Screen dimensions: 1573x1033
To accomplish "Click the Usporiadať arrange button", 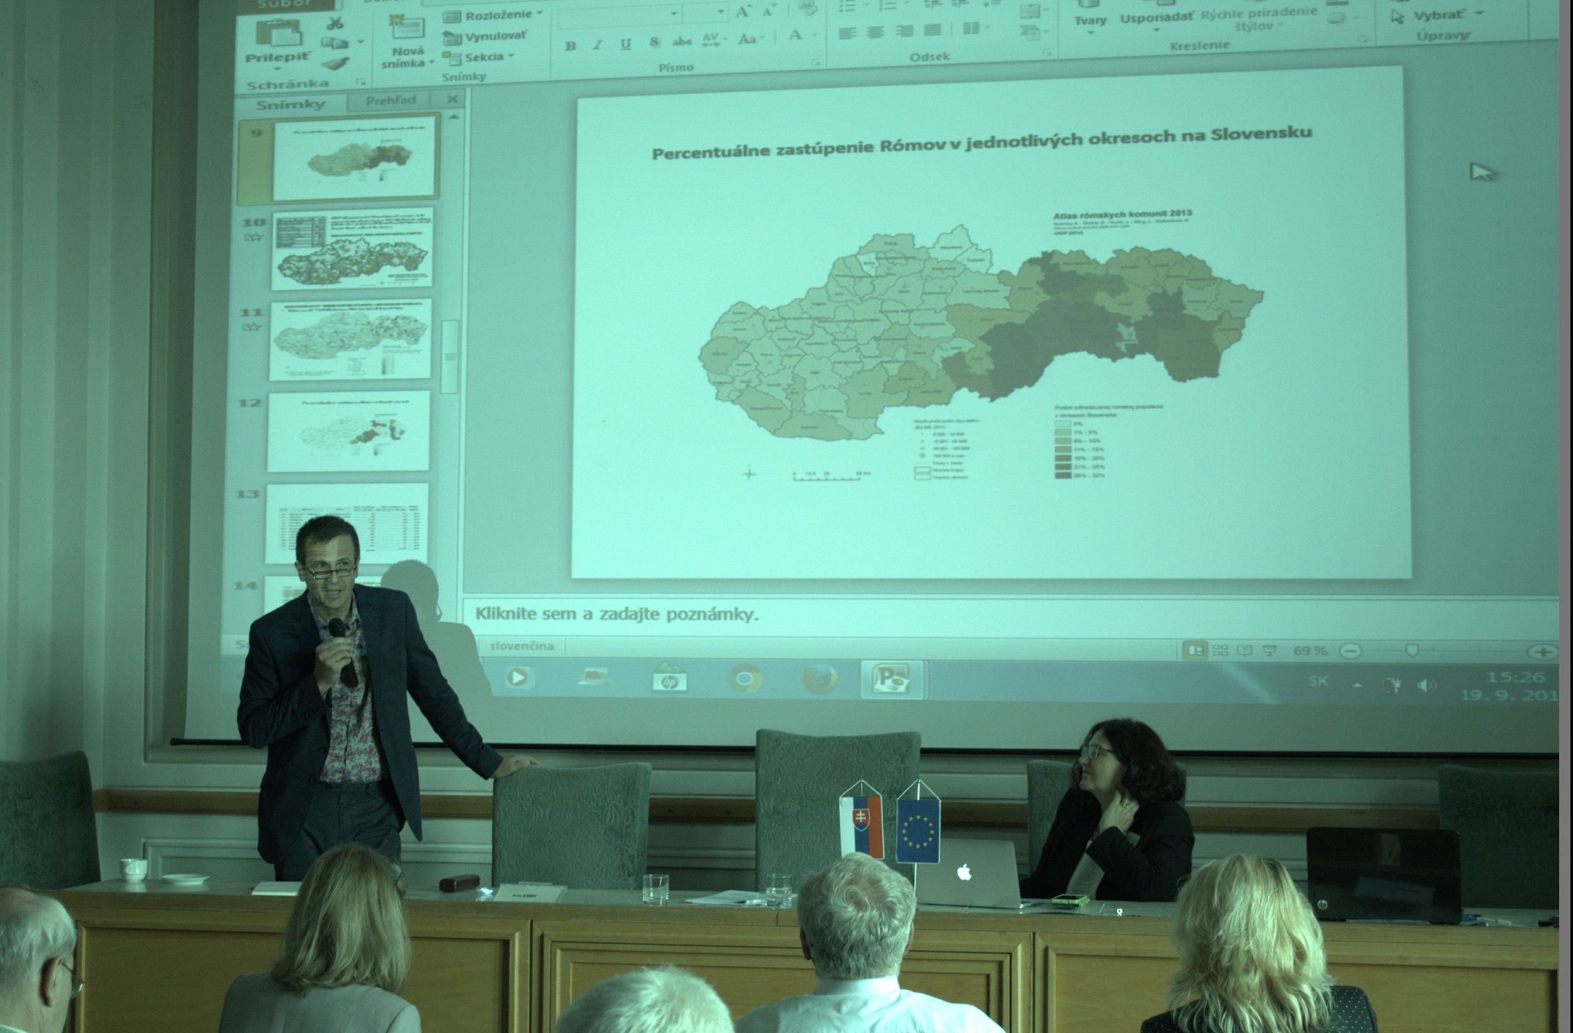I will 1156,19.
